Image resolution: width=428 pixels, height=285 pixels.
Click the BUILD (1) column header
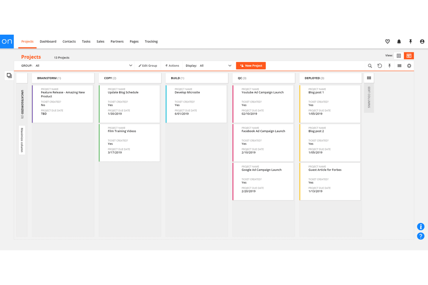pyautogui.click(x=197, y=78)
